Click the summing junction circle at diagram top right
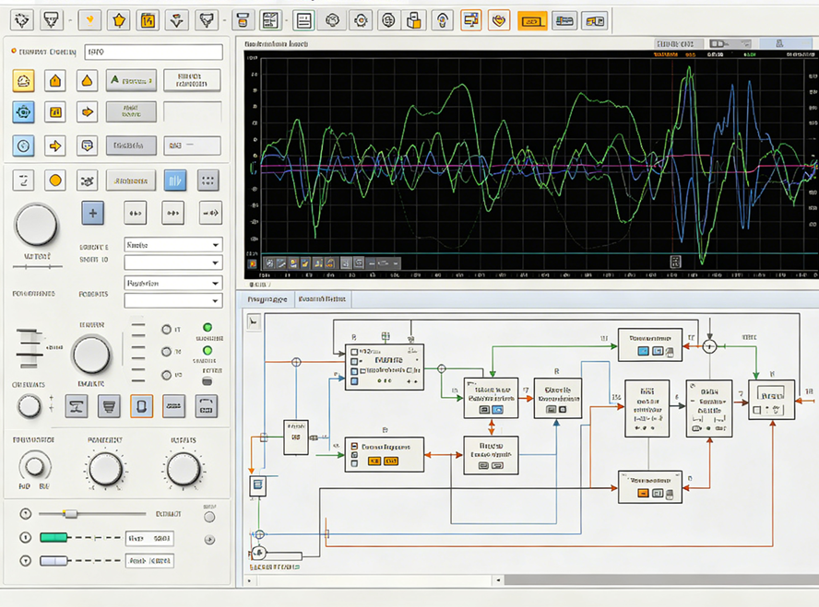 tap(709, 346)
